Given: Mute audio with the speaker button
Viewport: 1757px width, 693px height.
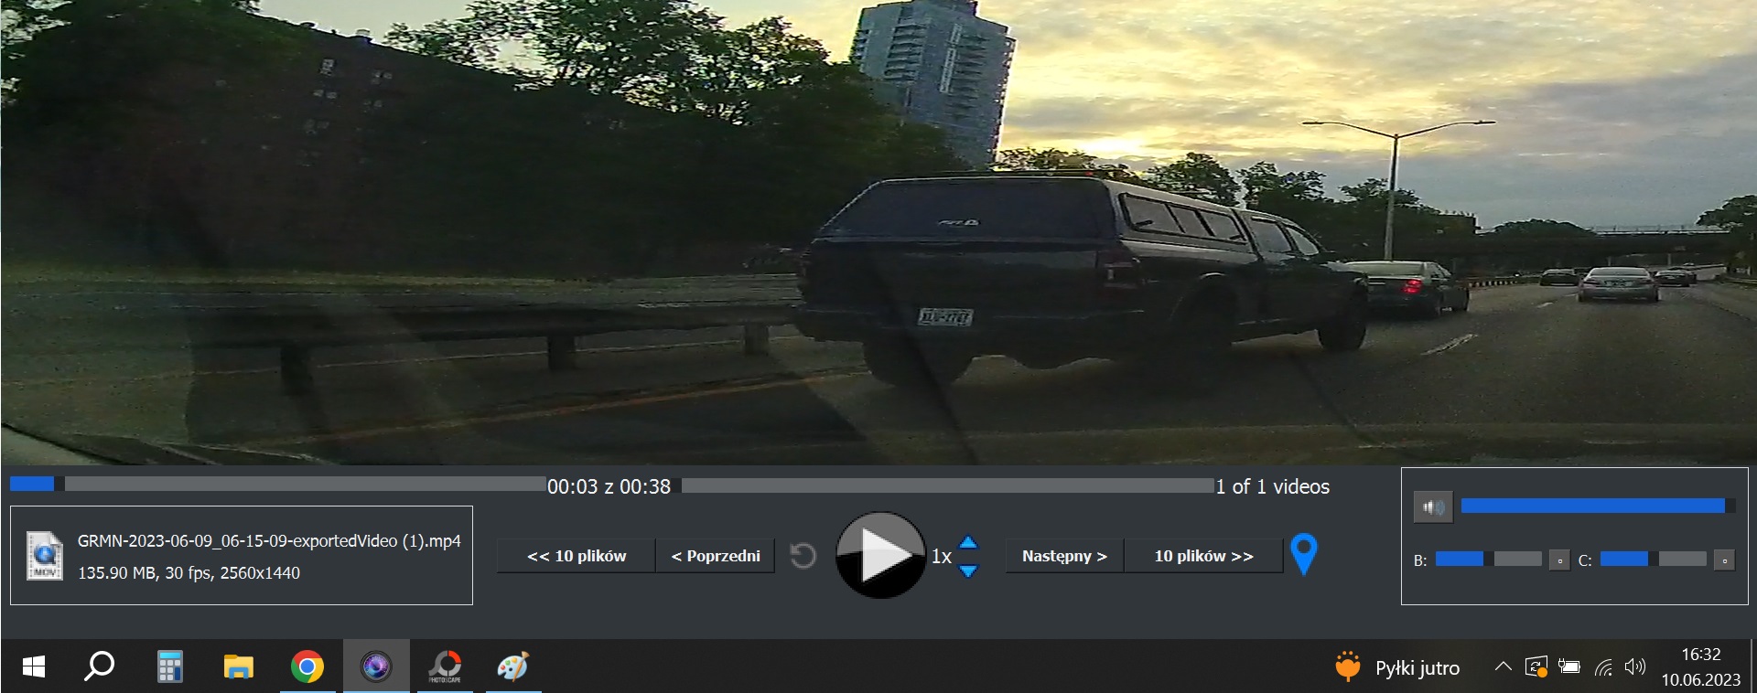Looking at the screenshot, I should [1432, 506].
